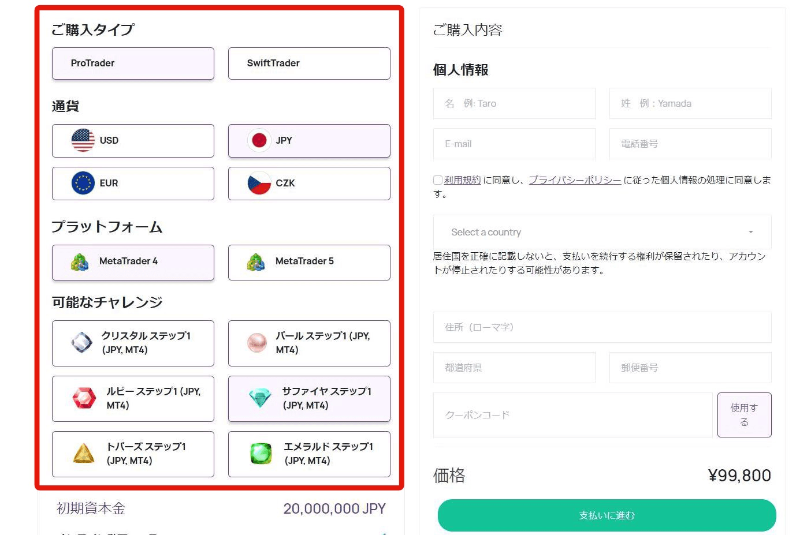Screen dimensions: 811x535
Task: Click the 居住国 warning notice text
Action: 600,263
